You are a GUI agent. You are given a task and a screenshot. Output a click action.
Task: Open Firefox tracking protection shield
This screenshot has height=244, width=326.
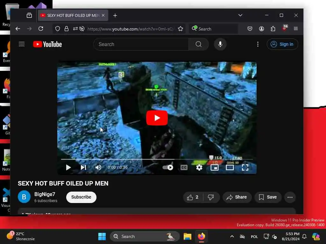click(x=58, y=29)
